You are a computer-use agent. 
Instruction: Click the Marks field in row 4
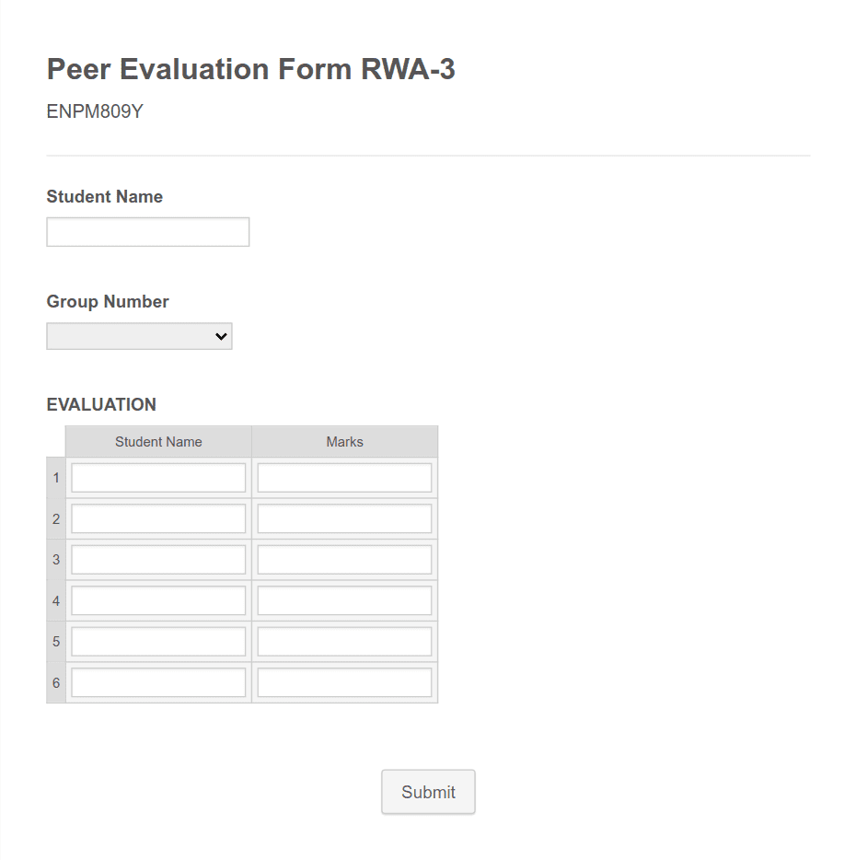coord(344,600)
